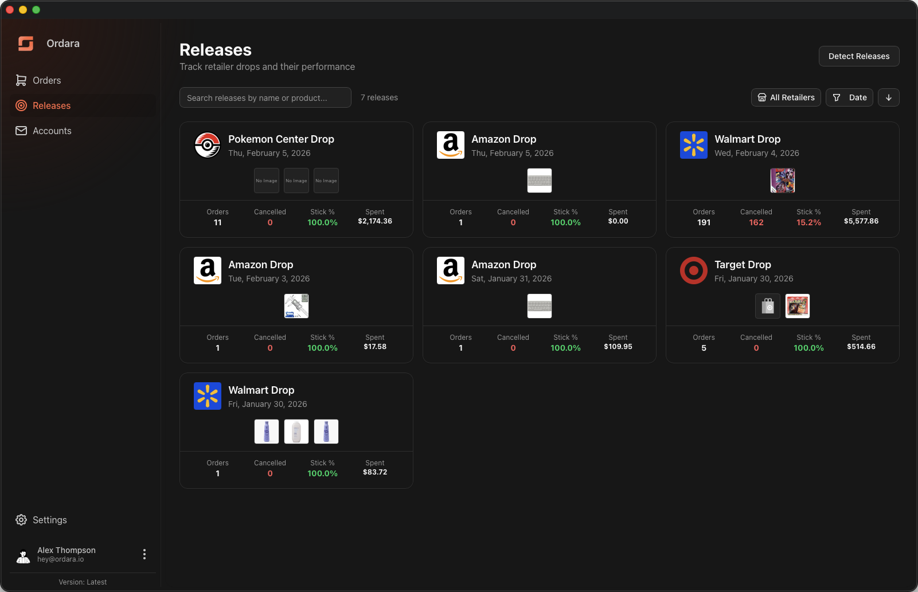Click the funnel icon on the Date button
Viewport: 918px width, 592px height.
[x=837, y=97]
